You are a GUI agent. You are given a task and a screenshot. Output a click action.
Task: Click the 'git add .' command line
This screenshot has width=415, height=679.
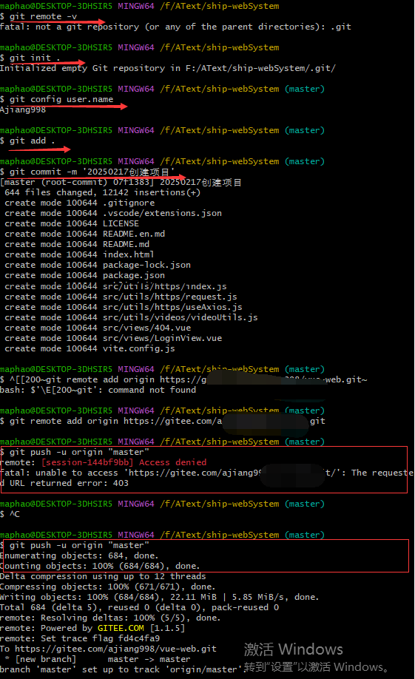coord(32,141)
